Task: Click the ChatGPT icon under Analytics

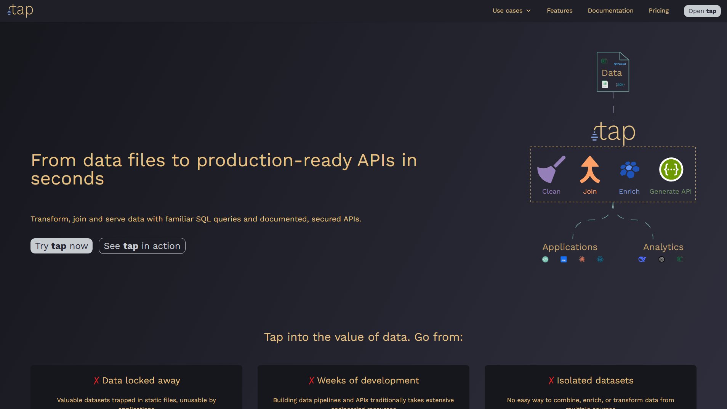Action: pos(661,259)
